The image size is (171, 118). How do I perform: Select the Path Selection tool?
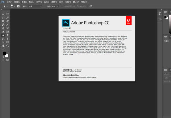[3, 42]
